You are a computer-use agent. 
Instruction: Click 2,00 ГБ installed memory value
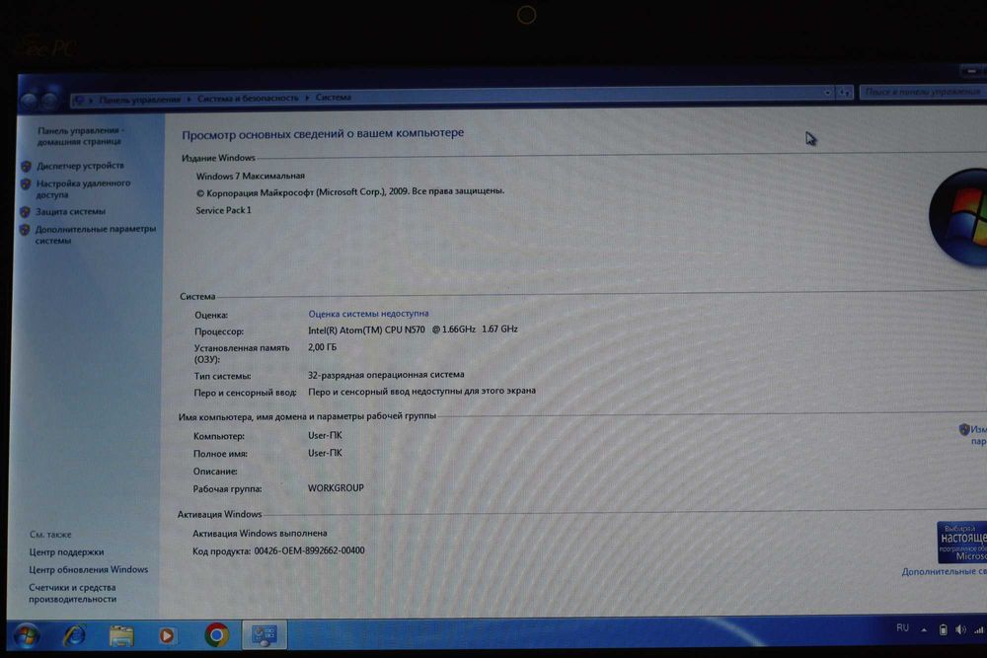pyautogui.click(x=322, y=347)
